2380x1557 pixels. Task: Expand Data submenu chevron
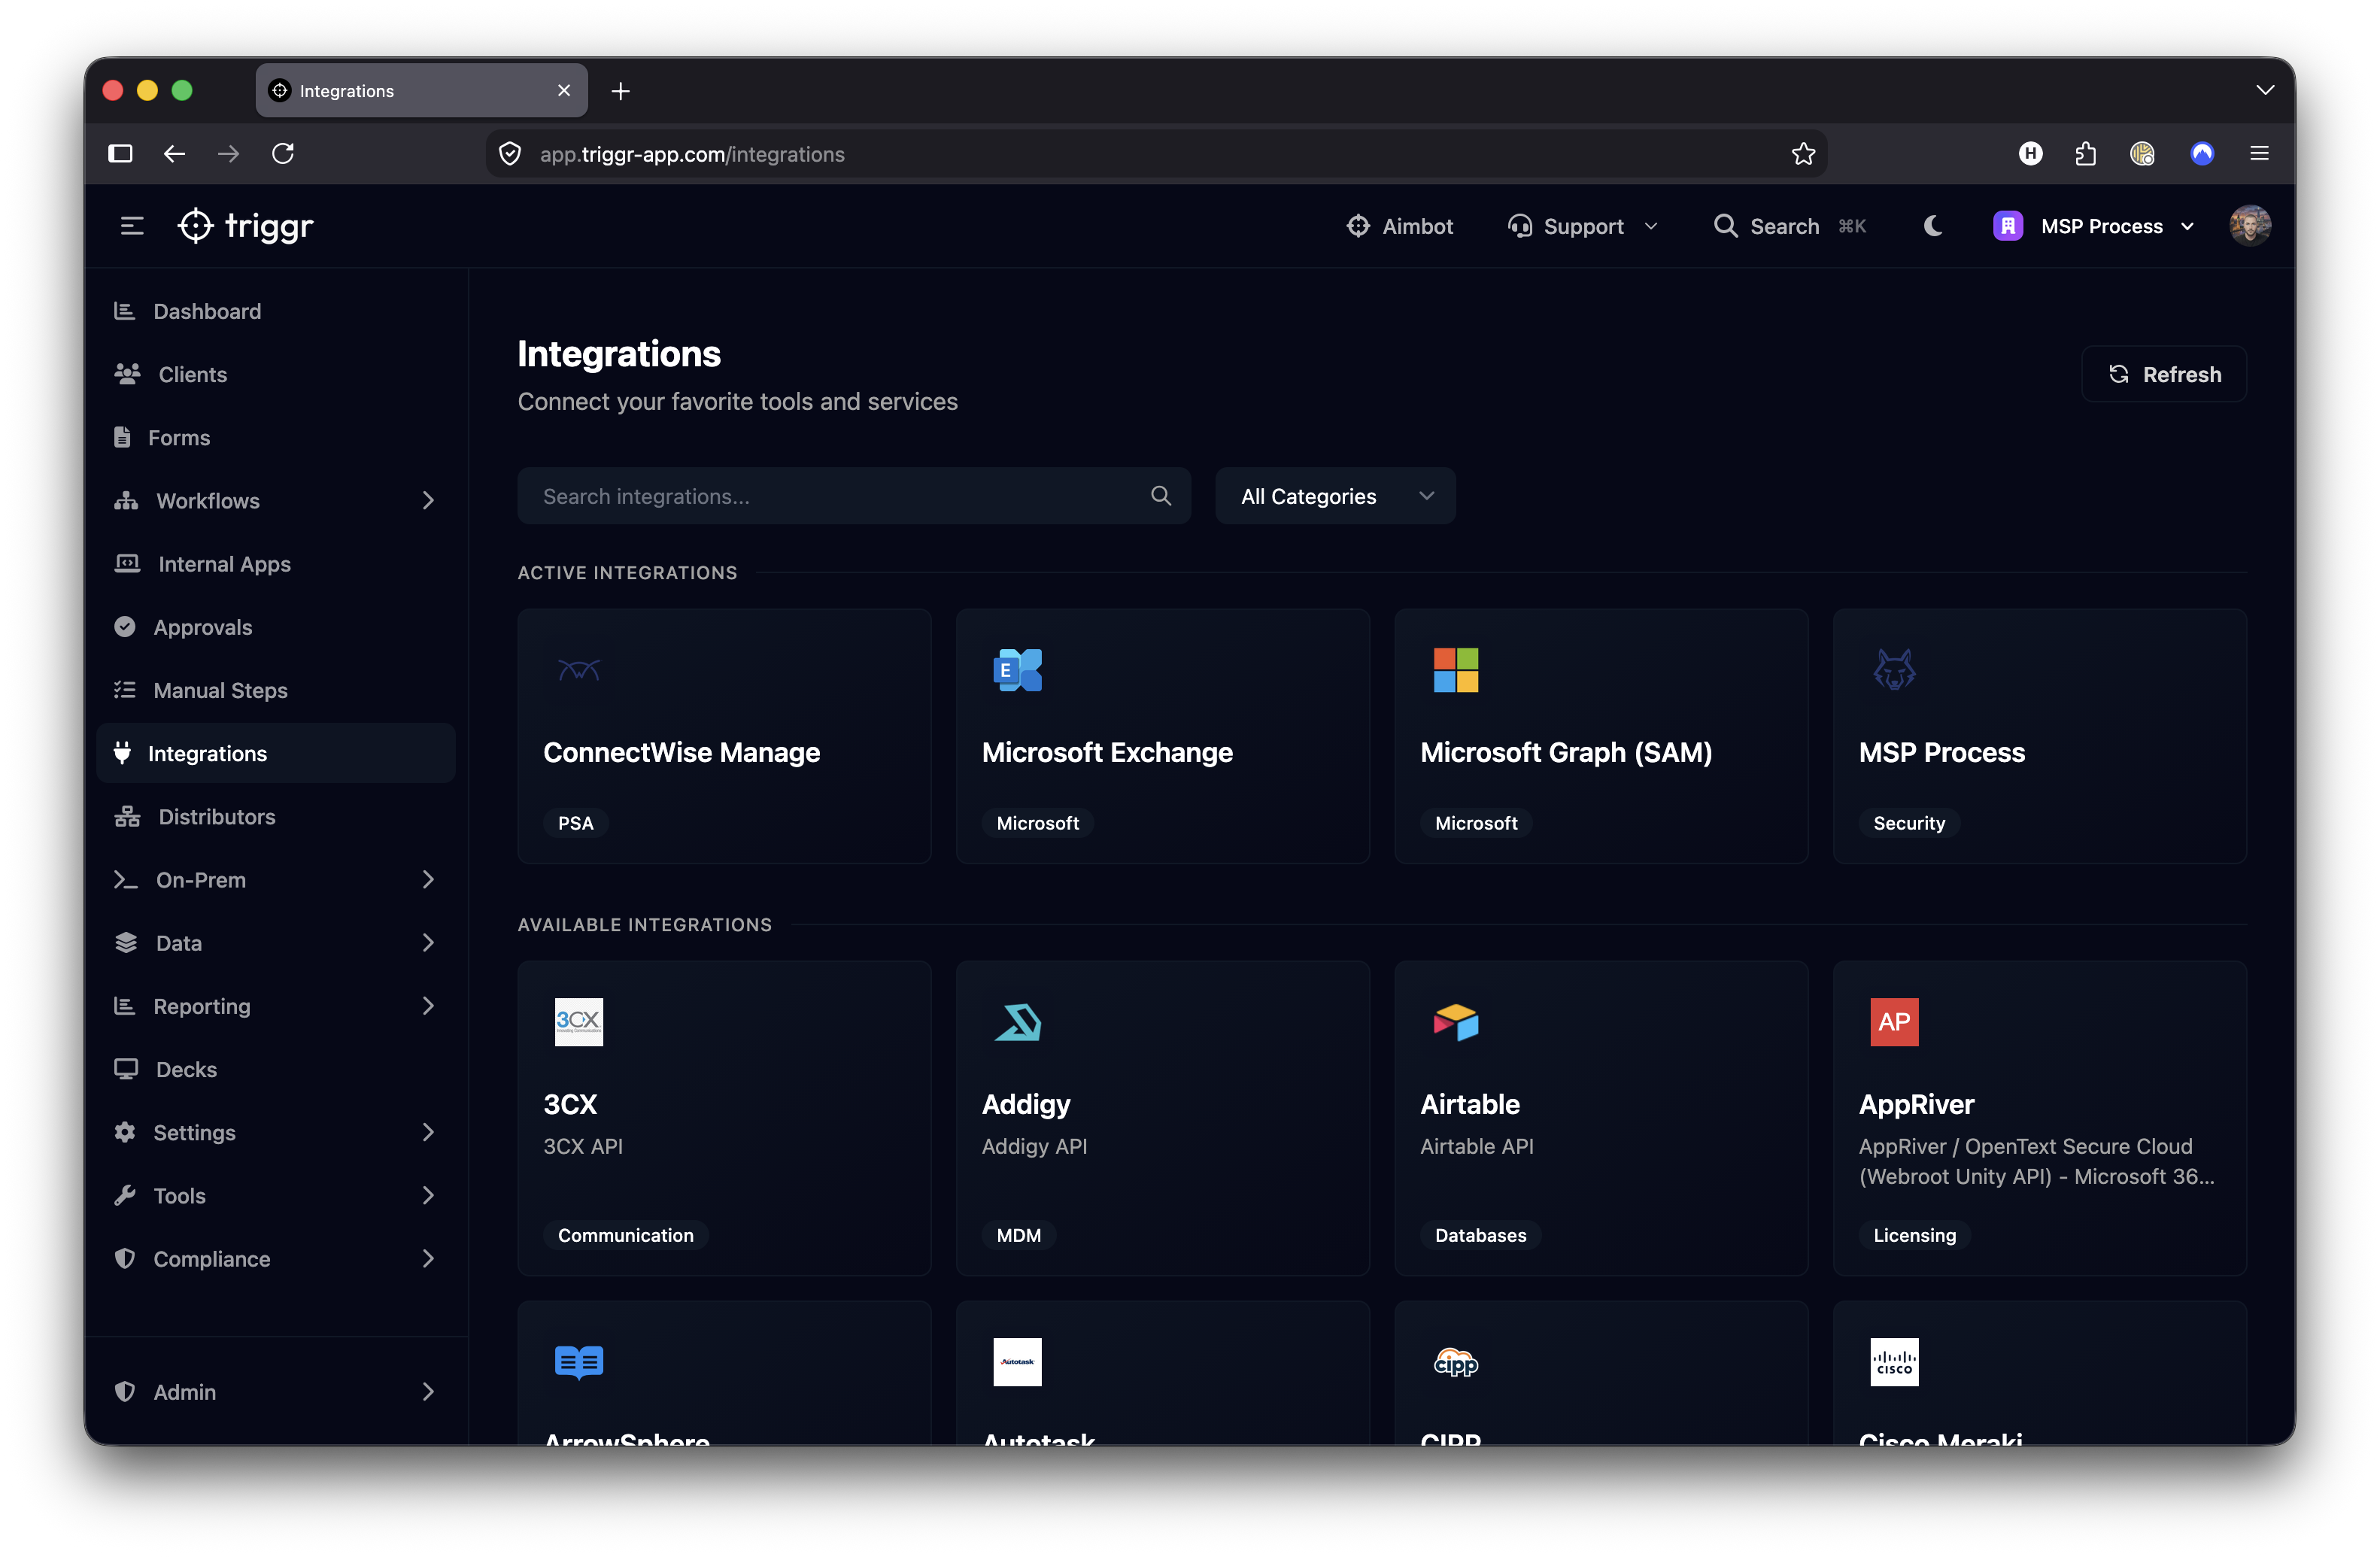pyautogui.click(x=428, y=942)
